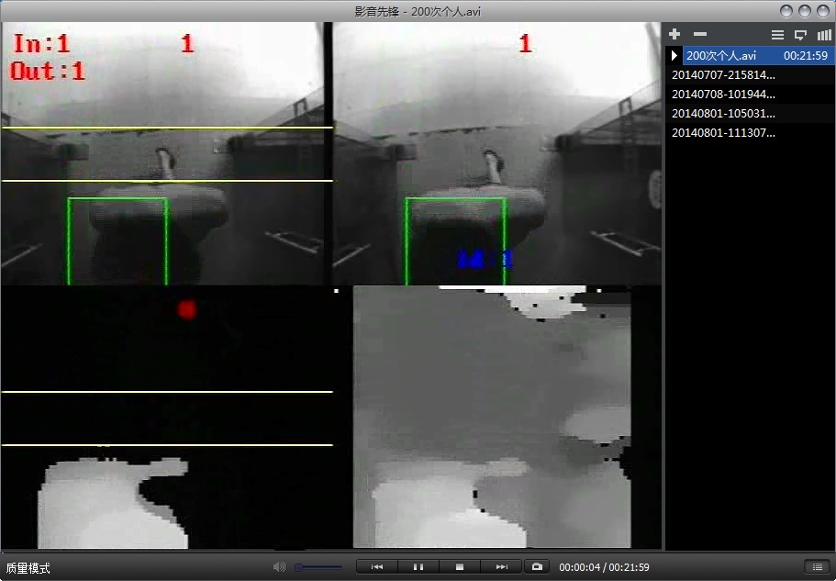Click the playlist comment-style display icon
This screenshot has height=581, width=836.
tap(800, 35)
